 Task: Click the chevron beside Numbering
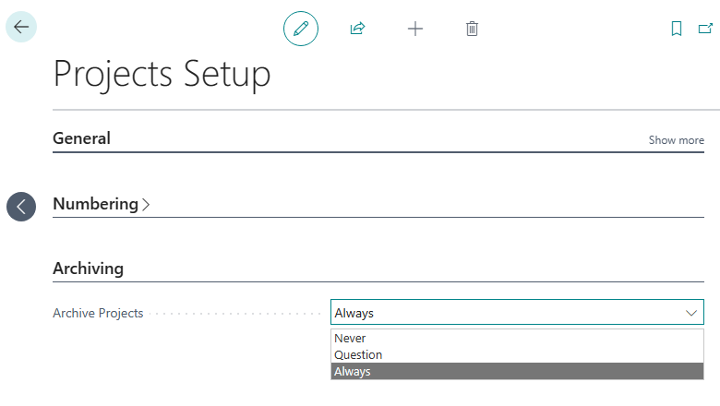click(146, 205)
